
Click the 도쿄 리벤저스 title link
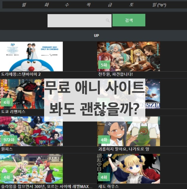point(13,112)
